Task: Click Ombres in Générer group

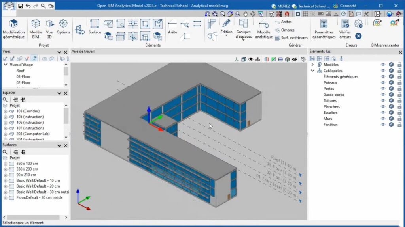Action: point(287,30)
